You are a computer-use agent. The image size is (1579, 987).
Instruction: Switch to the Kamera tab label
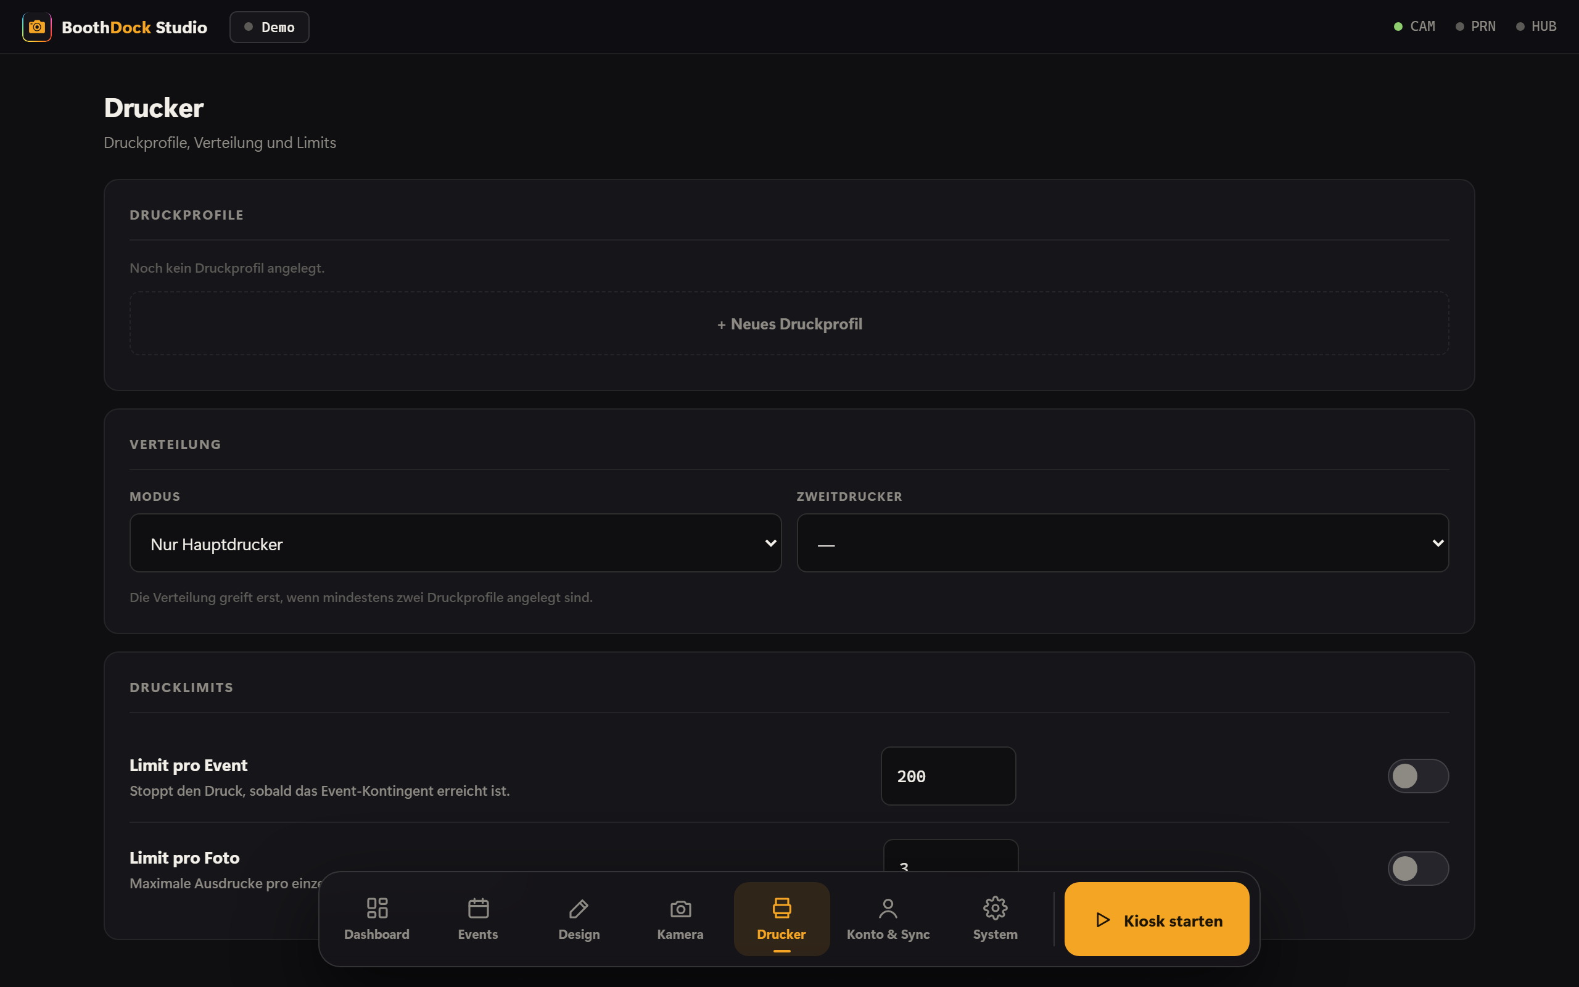click(x=680, y=934)
